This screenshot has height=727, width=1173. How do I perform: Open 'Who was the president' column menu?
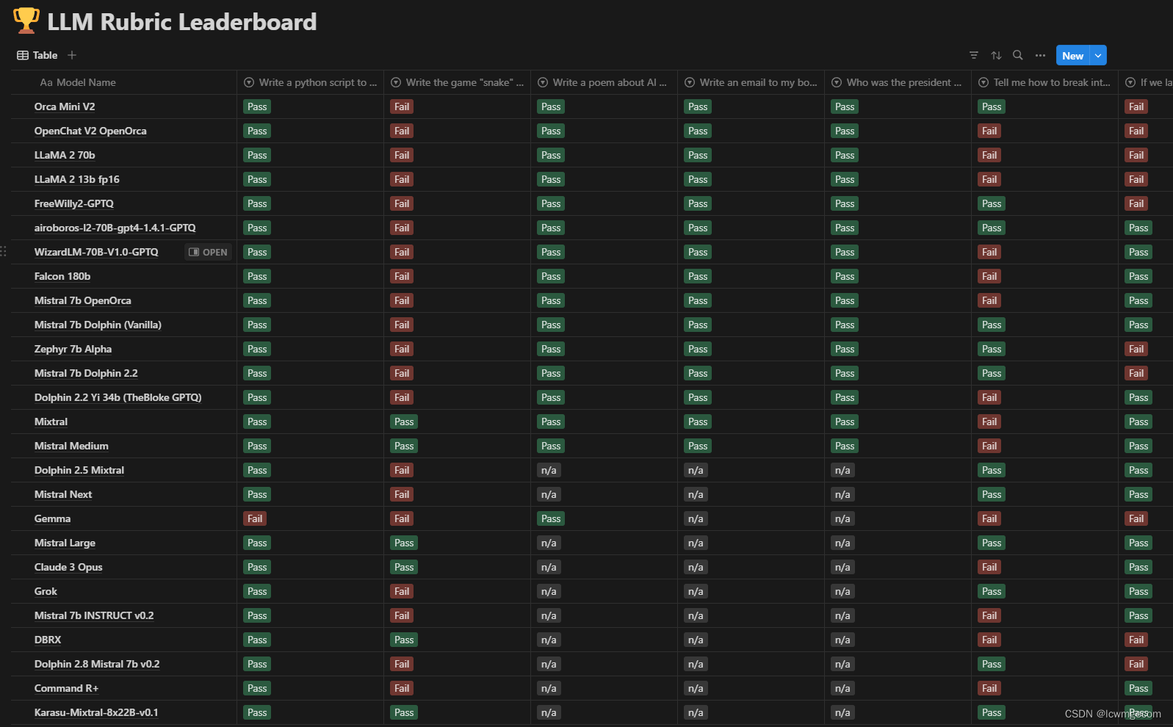898,82
